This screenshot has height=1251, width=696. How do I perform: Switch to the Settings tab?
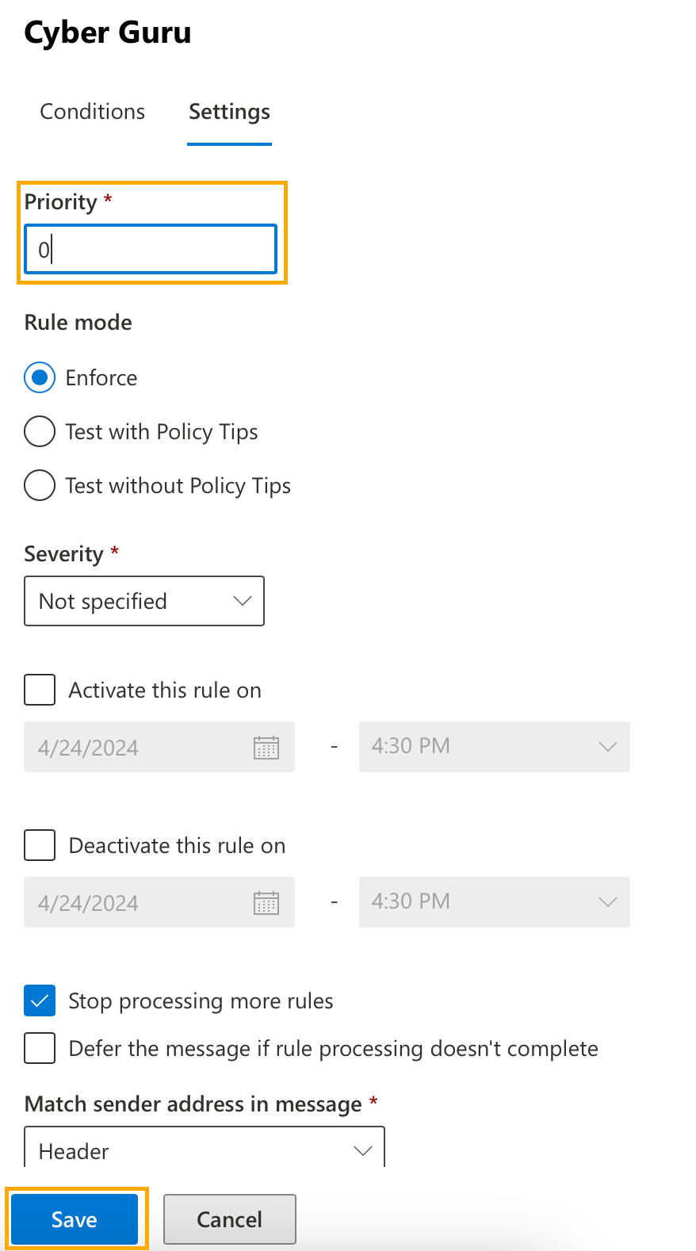(x=228, y=112)
